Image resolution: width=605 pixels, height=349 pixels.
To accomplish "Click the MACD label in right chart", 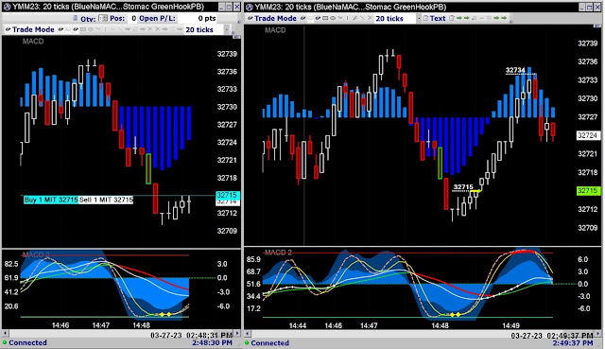I will [x=275, y=30].
